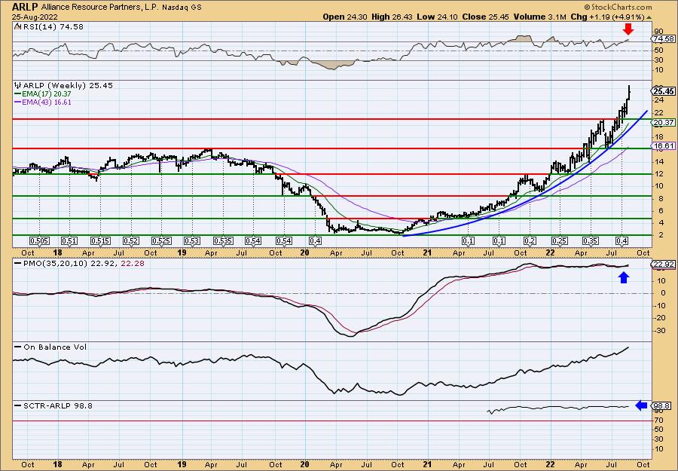678x471 pixels.
Task: Click the 98.8 SCTR value tag on the axis
Action: 662,406
